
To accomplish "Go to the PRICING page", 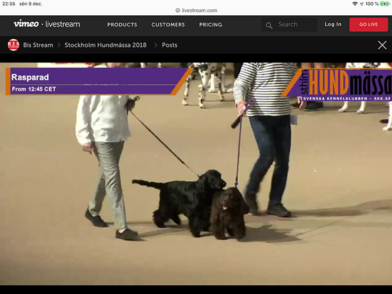I will [x=211, y=25].
